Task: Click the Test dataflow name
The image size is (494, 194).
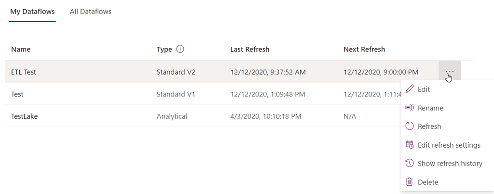Action: tap(17, 94)
